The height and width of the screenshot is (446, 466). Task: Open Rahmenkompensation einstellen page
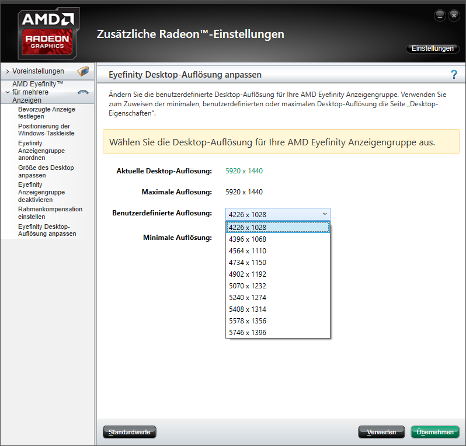[50, 212]
